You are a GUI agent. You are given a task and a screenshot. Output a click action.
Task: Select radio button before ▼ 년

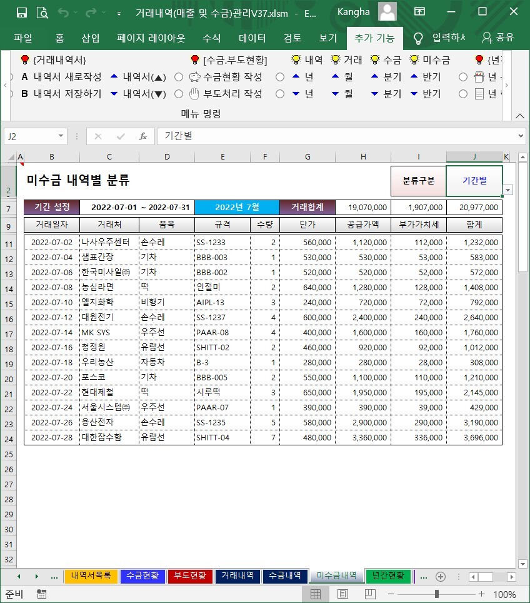(280, 94)
